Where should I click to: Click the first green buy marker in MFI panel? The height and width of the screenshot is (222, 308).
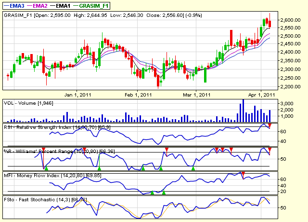coord(152,193)
